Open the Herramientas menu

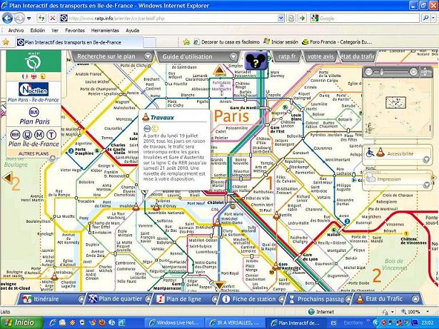(105, 30)
